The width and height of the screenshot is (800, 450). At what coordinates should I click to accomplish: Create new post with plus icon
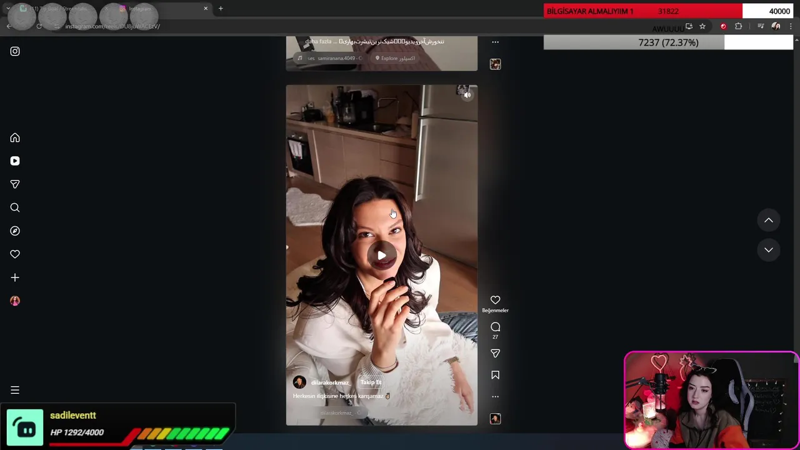click(x=15, y=277)
